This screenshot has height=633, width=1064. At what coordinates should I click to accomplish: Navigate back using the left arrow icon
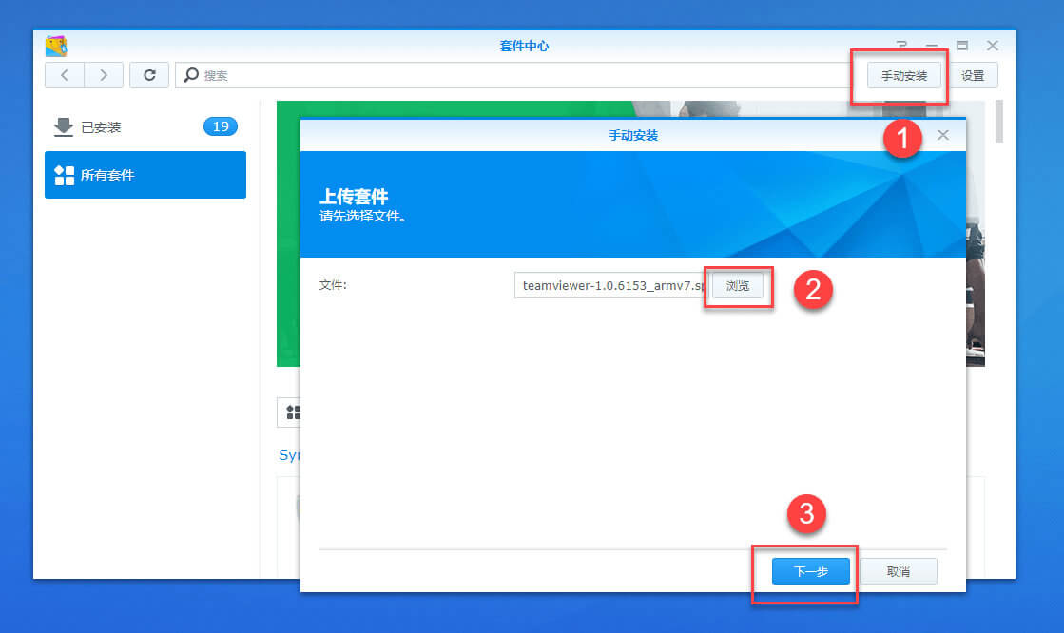tap(64, 75)
